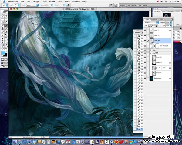This screenshot has height=145, width=182.
Task: Select the Type tool
Action: point(6,38)
